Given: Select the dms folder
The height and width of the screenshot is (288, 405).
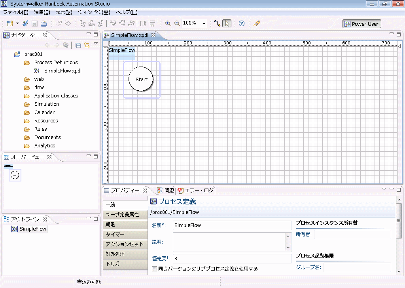Looking at the screenshot, I should 39,87.
